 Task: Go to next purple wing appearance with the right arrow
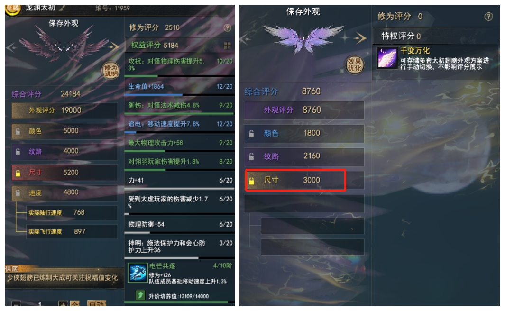click(360, 38)
